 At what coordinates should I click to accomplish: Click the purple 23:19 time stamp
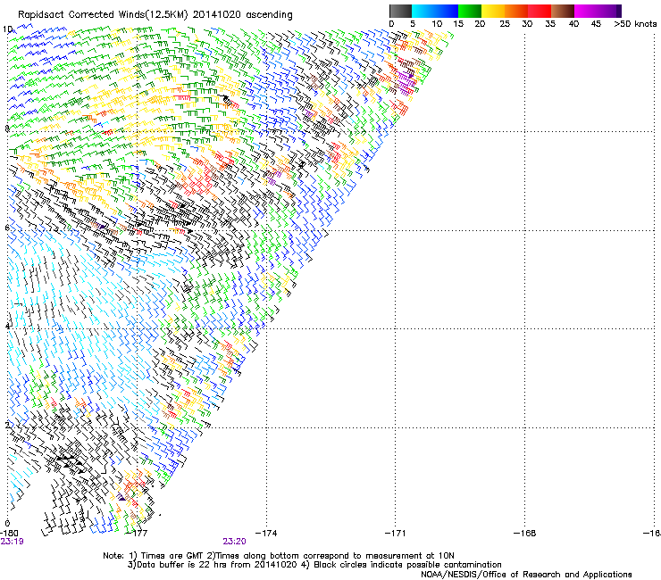click(x=12, y=542)
